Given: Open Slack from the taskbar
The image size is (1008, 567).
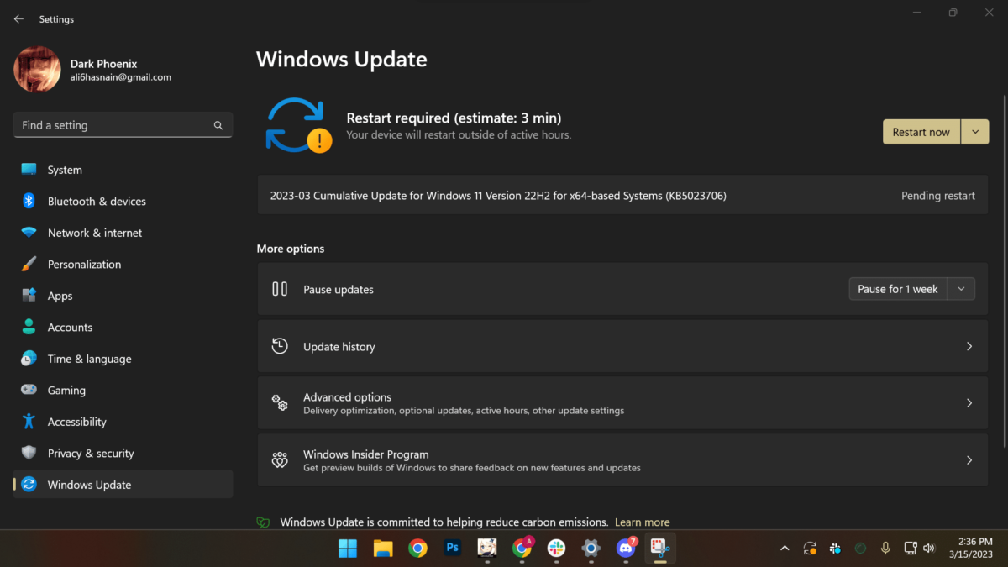Looking at the screenshot, I should tap(556, 549).
